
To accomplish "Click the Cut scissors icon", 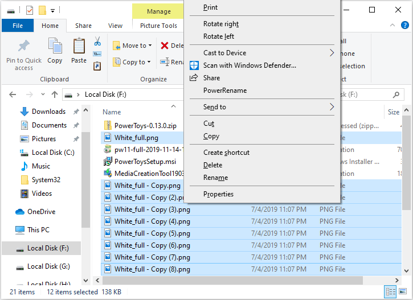I will [x=97, y=42].
